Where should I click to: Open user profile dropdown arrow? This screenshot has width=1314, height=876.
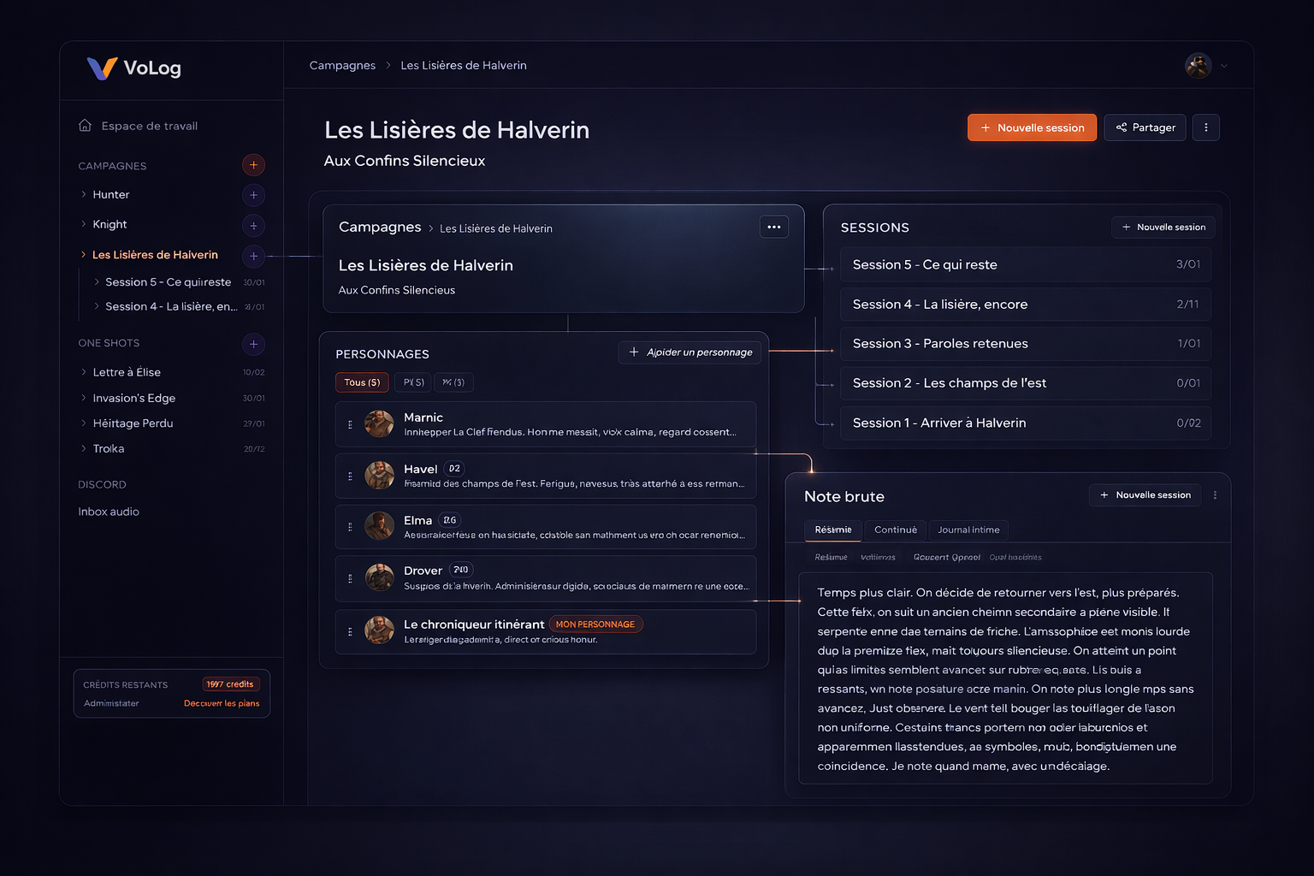click(1224, 66)
